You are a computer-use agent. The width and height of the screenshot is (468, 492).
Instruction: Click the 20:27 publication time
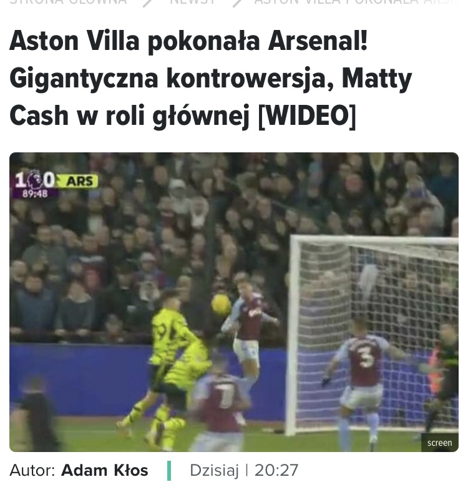276,470
